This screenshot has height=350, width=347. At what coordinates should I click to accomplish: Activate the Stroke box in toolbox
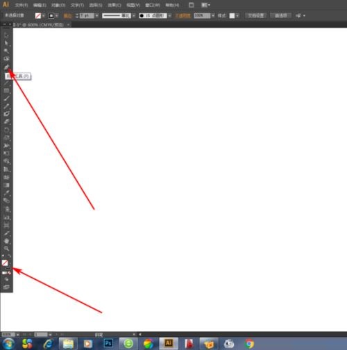[8, 267]
